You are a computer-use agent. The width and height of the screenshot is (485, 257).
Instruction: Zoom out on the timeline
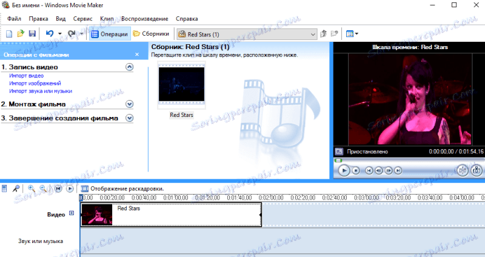click(43, 189)
